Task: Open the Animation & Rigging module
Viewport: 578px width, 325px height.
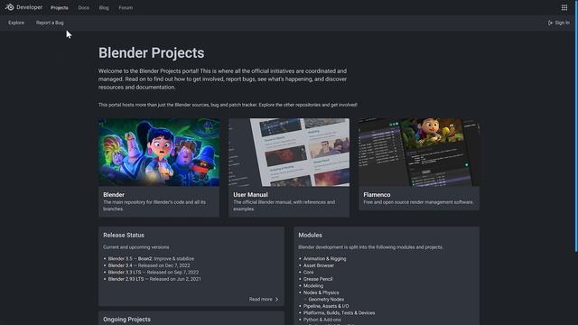Action: (325, 259)
